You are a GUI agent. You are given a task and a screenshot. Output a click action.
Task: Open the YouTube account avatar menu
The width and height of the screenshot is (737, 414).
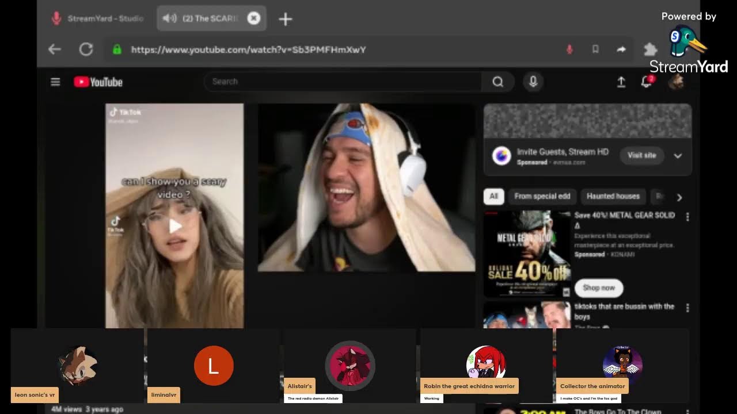676,82
